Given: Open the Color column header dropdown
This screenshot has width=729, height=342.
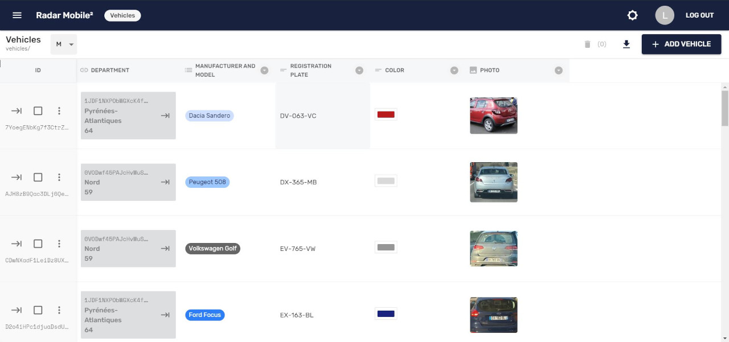Looking at the screenshot, I should 454,71.
